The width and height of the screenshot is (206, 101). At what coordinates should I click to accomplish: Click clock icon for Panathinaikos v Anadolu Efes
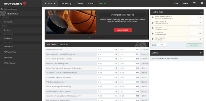(x=142, y=54)
